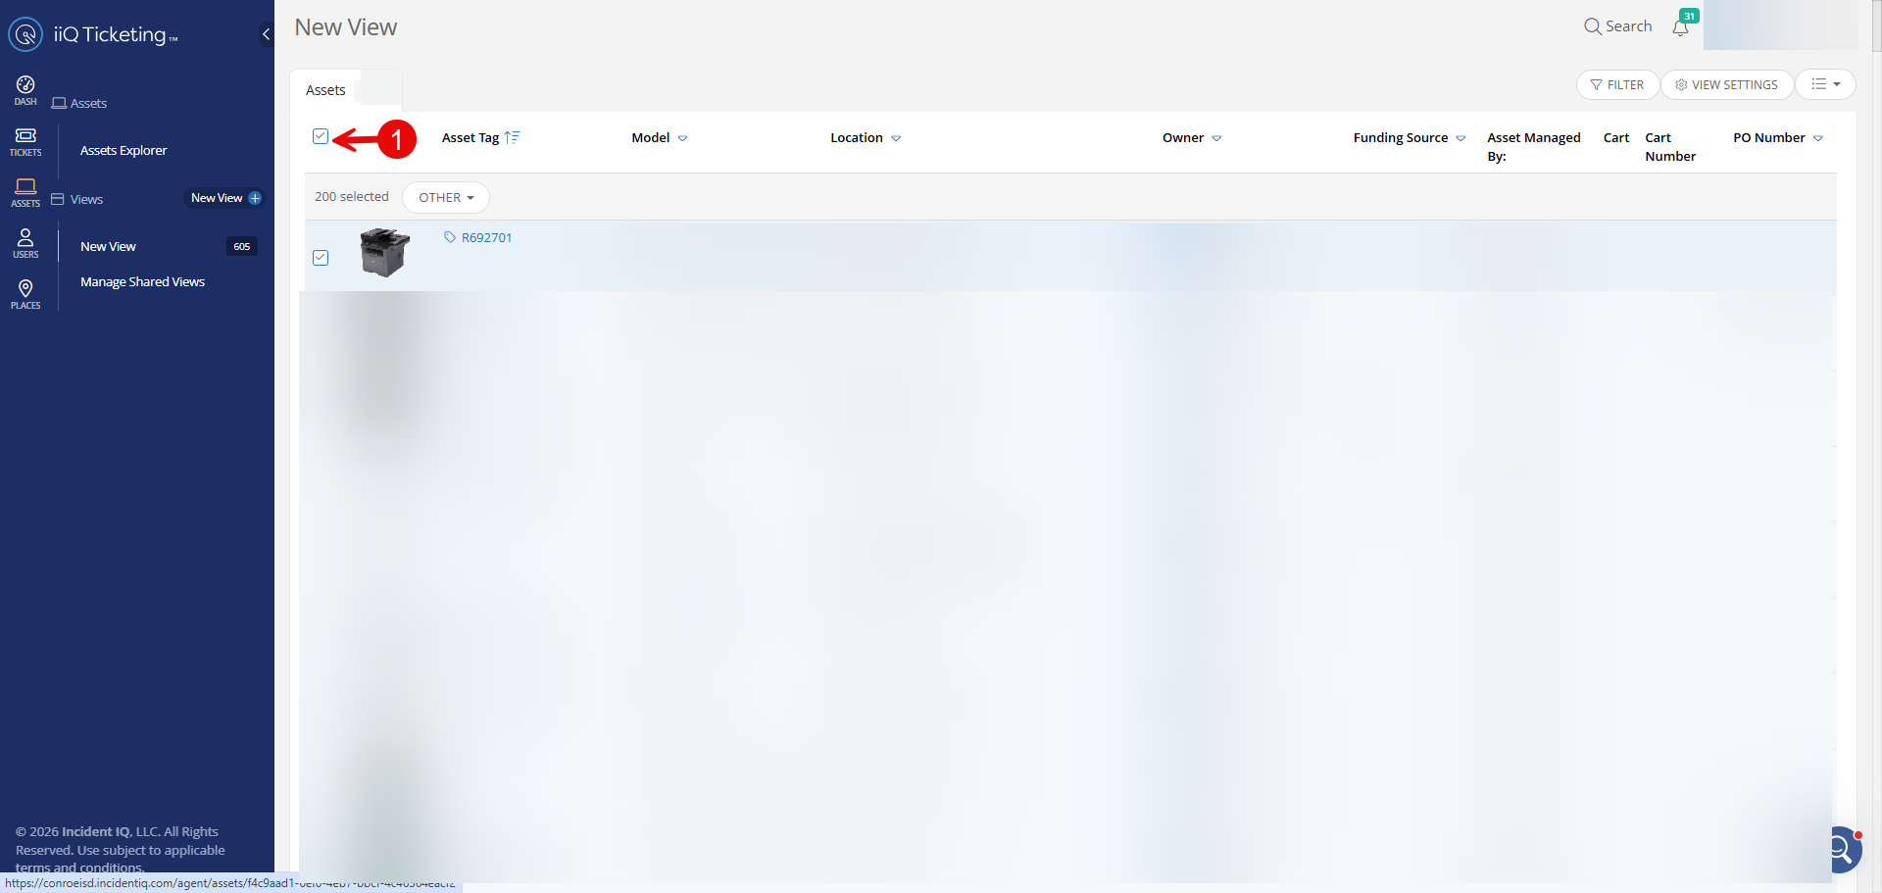
Task: Click the Cart Number column header
Action: (1670, 147)
